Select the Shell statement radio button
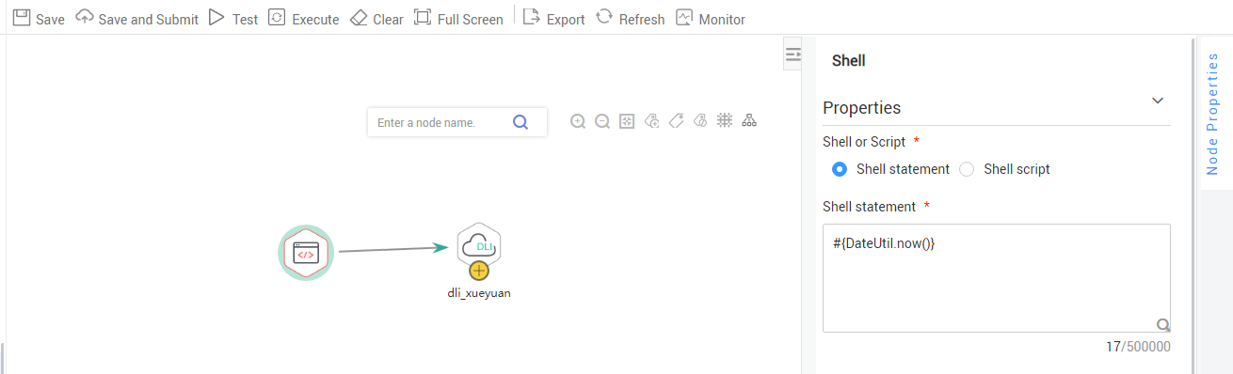This screenshot has height=374, width=1233. 840,169
